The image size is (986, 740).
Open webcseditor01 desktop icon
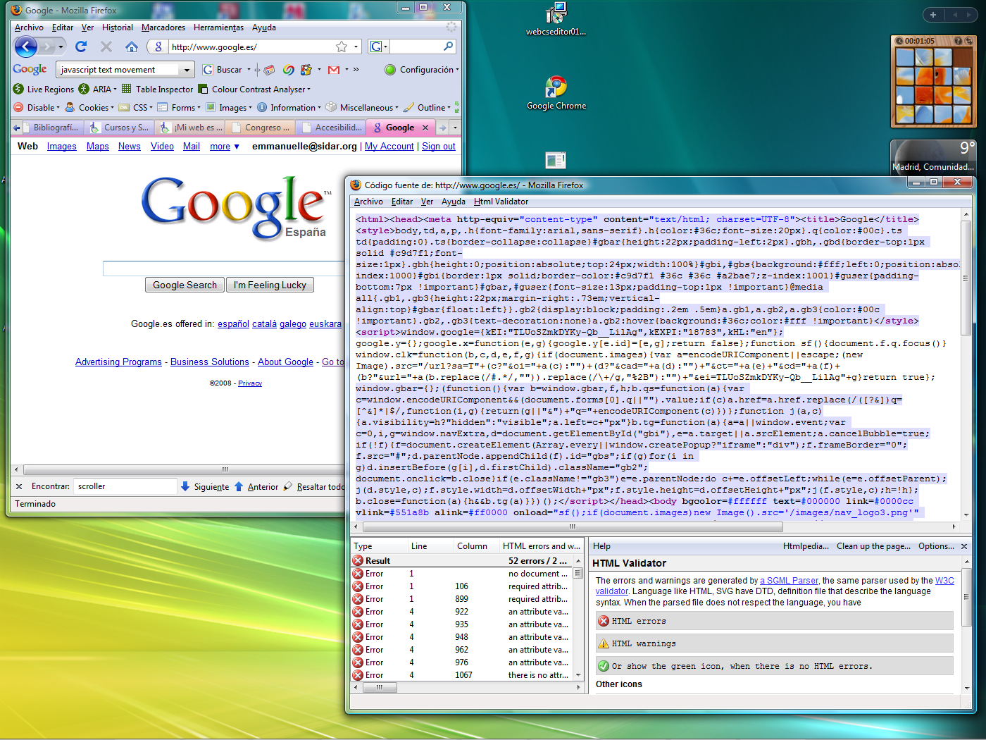pos(556,19)
